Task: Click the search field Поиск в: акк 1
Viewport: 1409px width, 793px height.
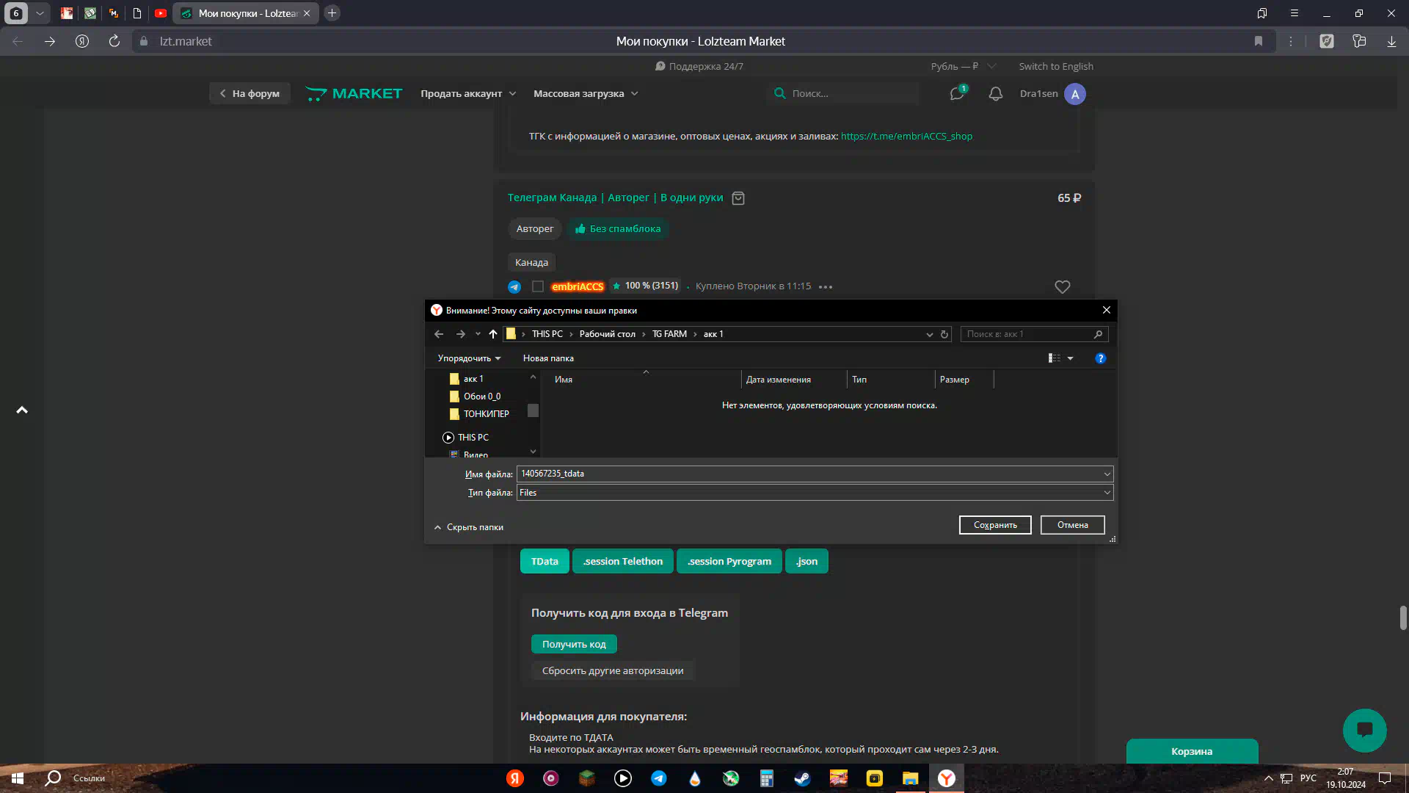Action: click(1034, 334)
